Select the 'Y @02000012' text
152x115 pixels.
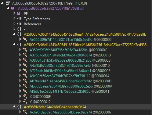tap(40, 102)
